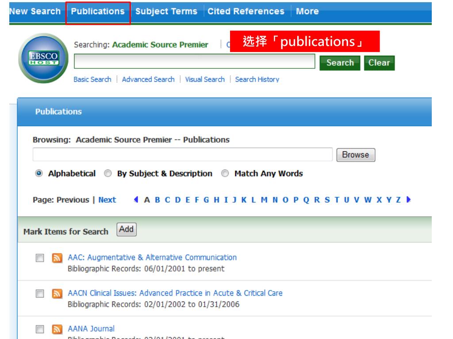Open the Cited References tab

[246, 11]
